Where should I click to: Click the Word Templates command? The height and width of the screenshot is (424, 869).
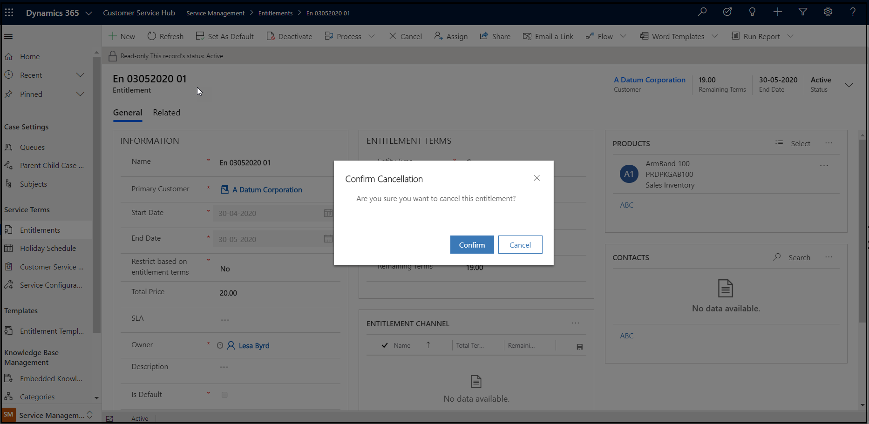(x=672, y=36)
